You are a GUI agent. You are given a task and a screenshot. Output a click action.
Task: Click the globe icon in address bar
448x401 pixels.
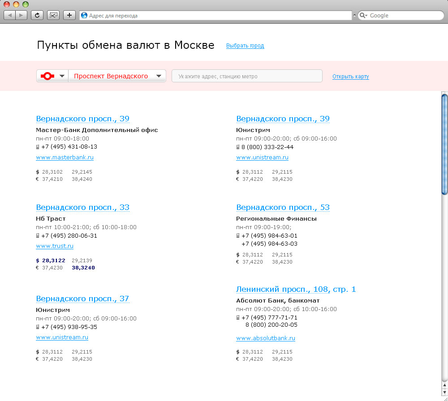point(84,15)
